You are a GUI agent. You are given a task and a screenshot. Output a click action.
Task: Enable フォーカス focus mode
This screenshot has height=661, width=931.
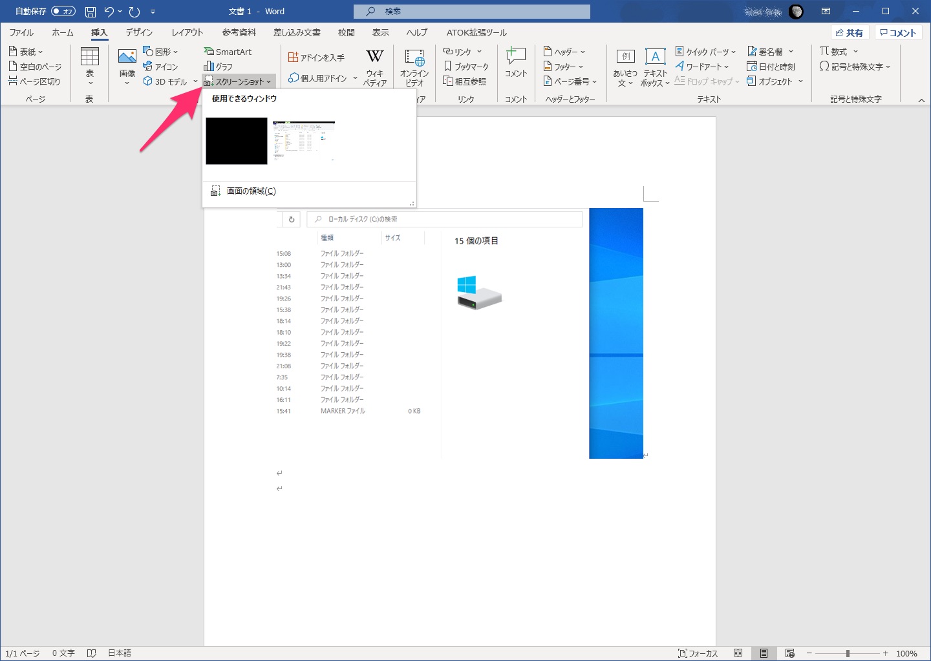[698, 653]
